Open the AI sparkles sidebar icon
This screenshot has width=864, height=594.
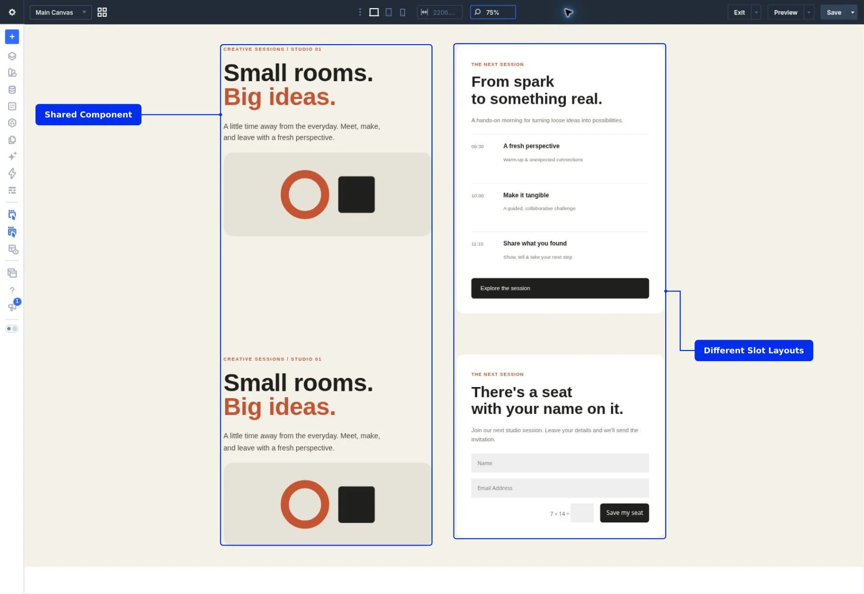(x=12, y=157)
